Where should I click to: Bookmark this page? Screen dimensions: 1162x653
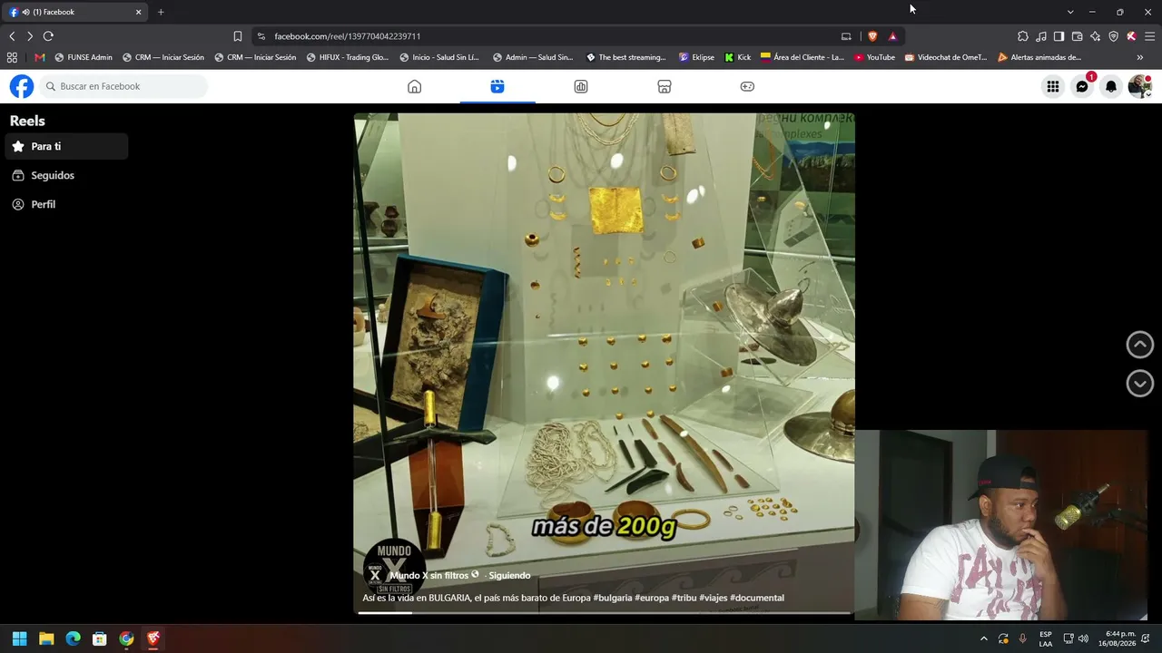pyautogui.click(x=238, y=36)
